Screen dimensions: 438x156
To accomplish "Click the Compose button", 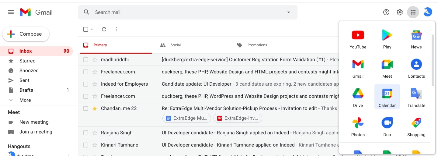I will point(26,34).
